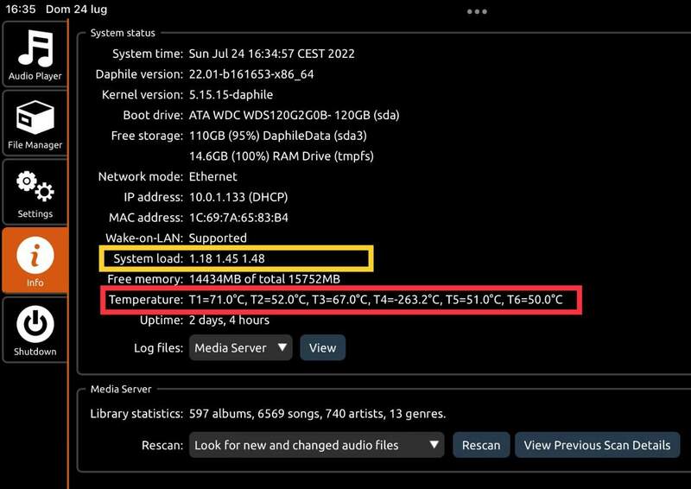The width and height of the screenshot is (691, 489).
Task: Select Wake-on-LAN Supported value
Action: tap(218, 238)
